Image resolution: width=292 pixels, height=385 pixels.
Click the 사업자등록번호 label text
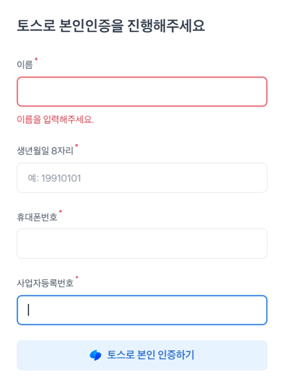[x=45, y=284]
